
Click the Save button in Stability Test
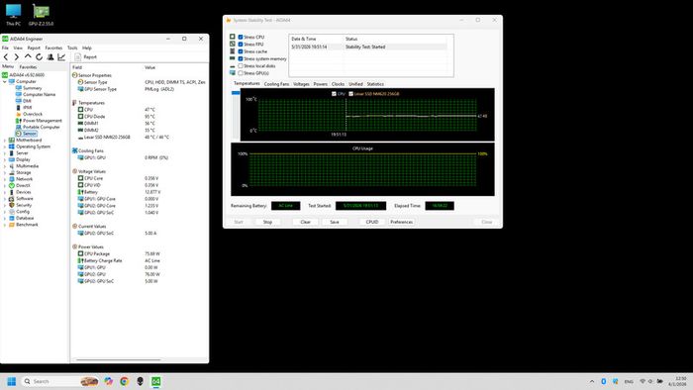click(x=335, y=222)
